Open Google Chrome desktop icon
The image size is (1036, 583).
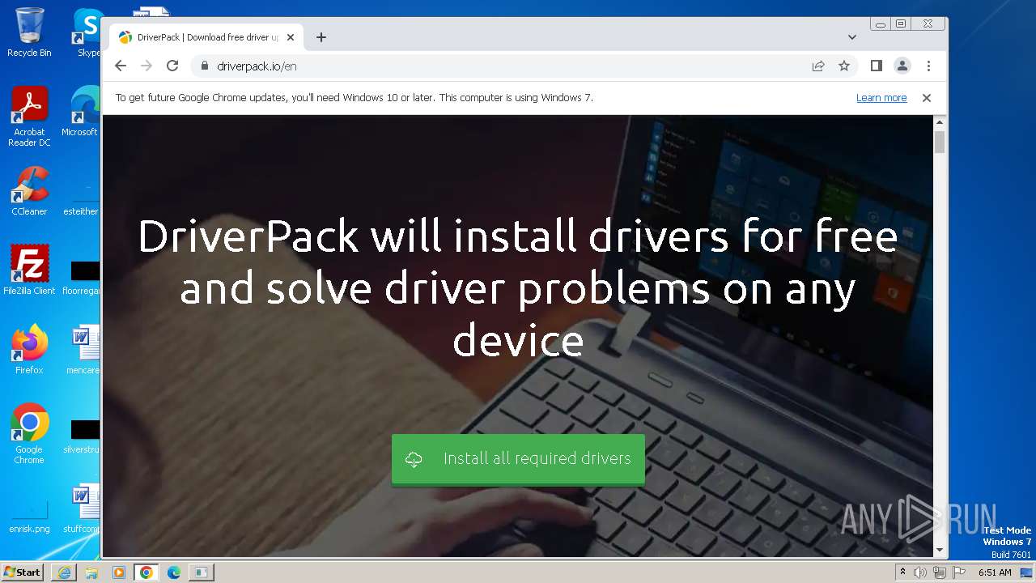click(x=29, y=434)
